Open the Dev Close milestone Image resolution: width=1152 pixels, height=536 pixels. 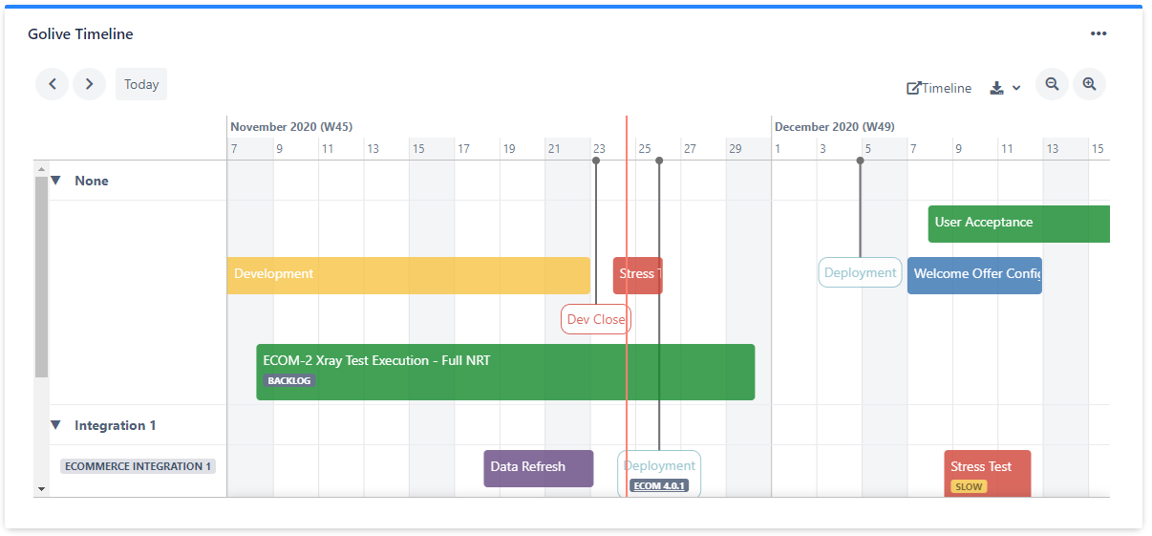595,319
